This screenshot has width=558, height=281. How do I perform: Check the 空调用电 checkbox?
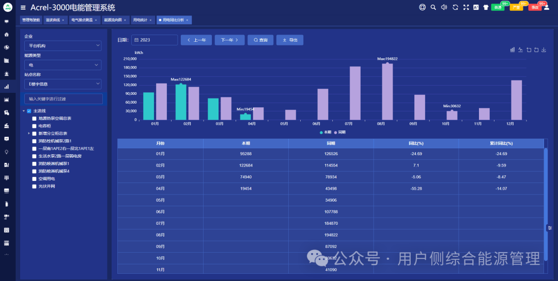pos(34,179)
